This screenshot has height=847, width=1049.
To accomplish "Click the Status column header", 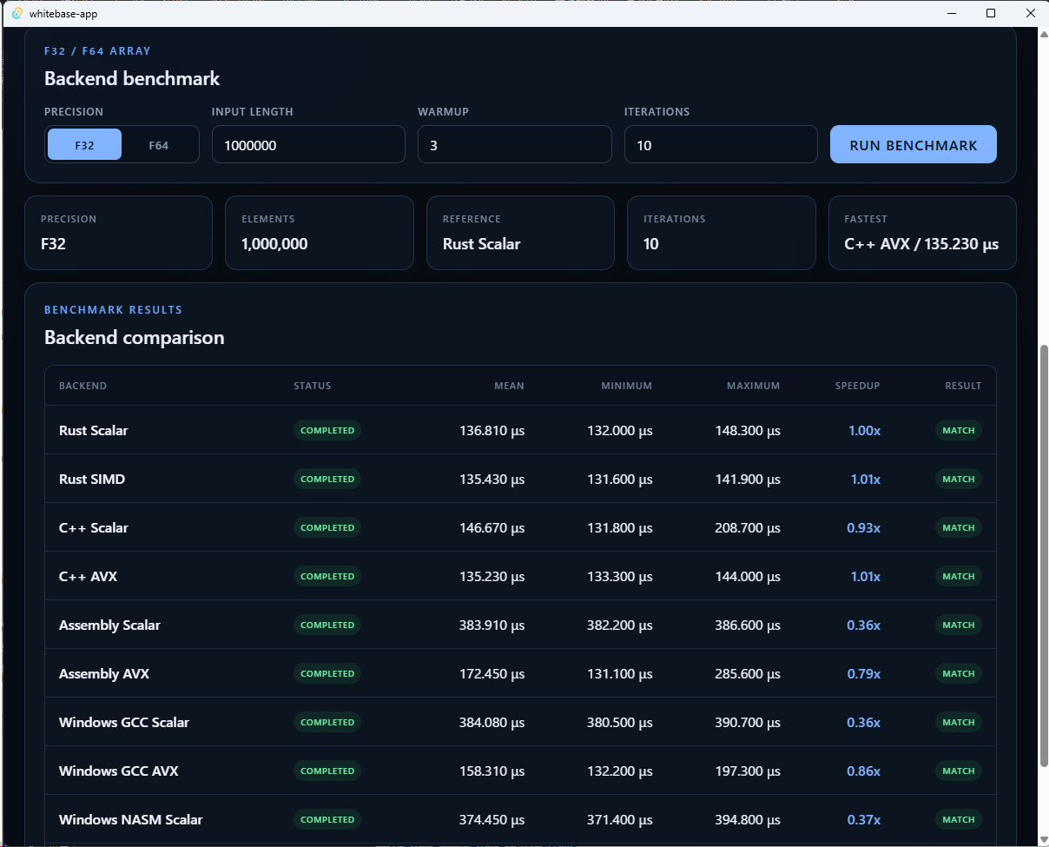I will pyautogui.click(x=313, y=386).
